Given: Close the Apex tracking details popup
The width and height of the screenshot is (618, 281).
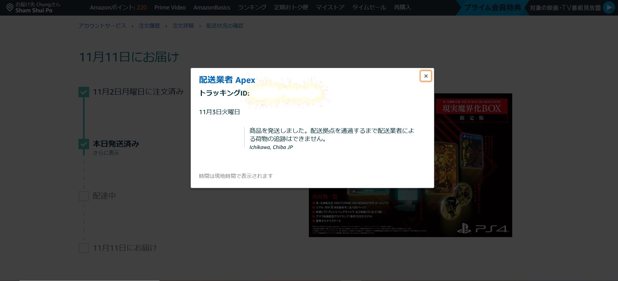Looking at the screenshot, I should tap(426, 76).
